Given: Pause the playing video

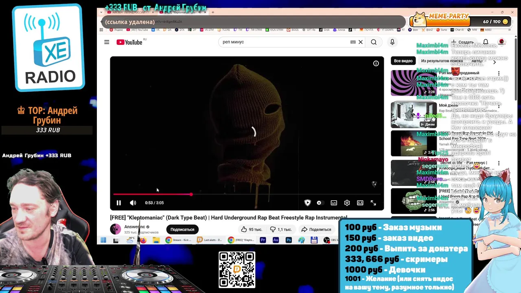Looking at the screenshot, I should [x=118, y=203].
